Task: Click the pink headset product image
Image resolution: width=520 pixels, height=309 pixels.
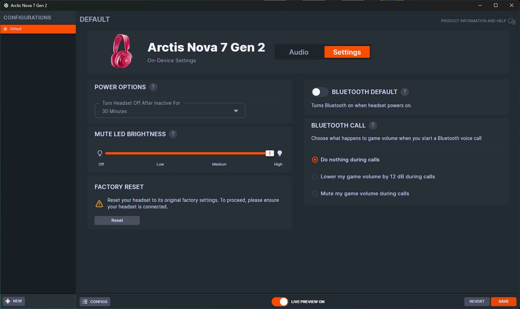Action: (x=121, y=51)
